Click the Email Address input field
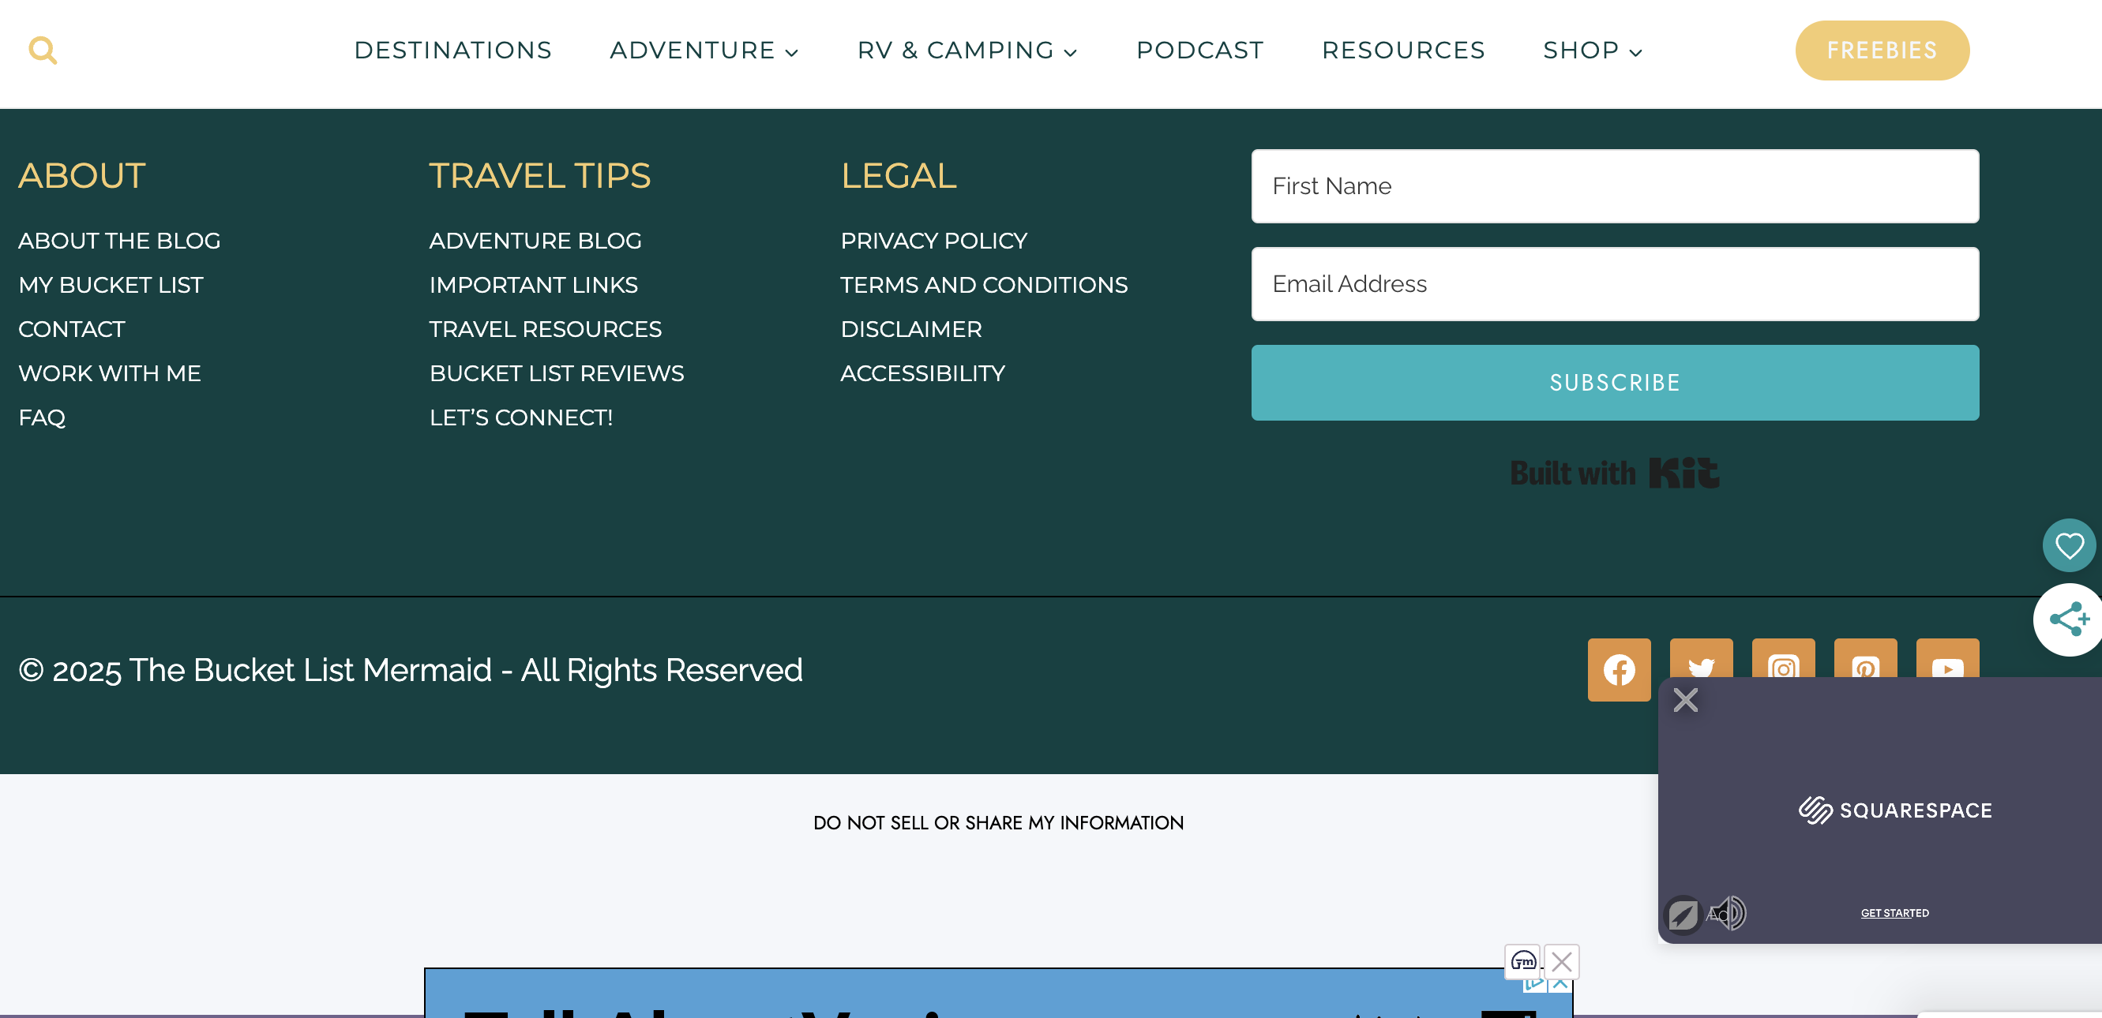 [1614, 284]
